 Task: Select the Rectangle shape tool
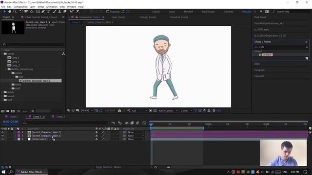[x=38, y=12]
